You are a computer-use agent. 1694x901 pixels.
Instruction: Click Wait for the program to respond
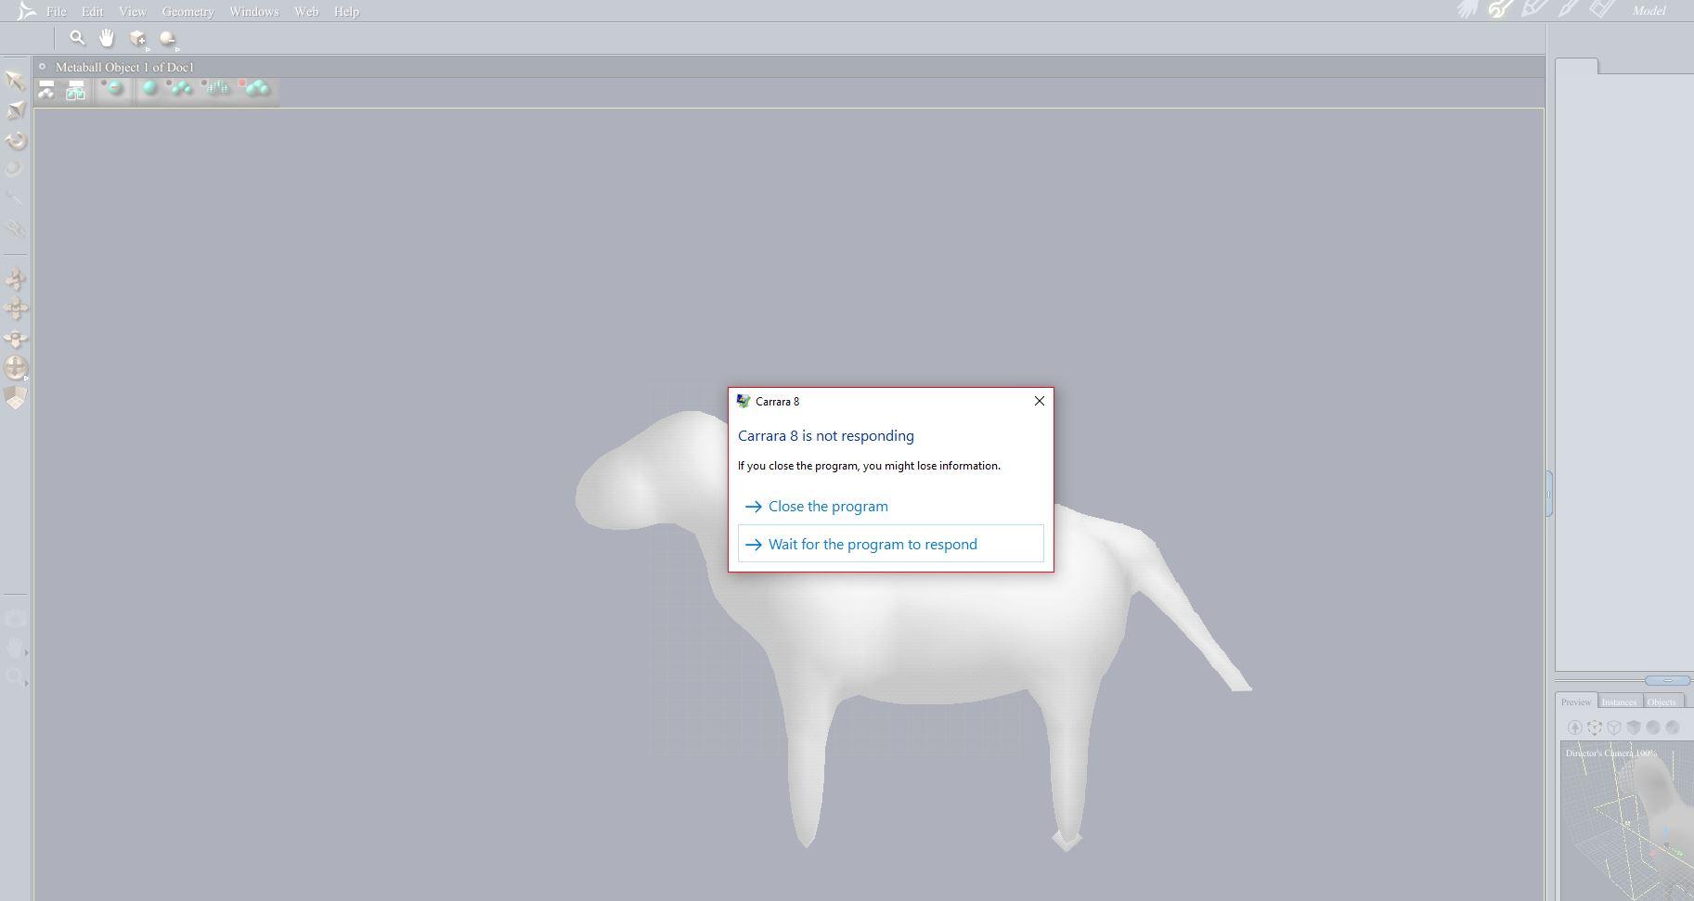(891, 544)
